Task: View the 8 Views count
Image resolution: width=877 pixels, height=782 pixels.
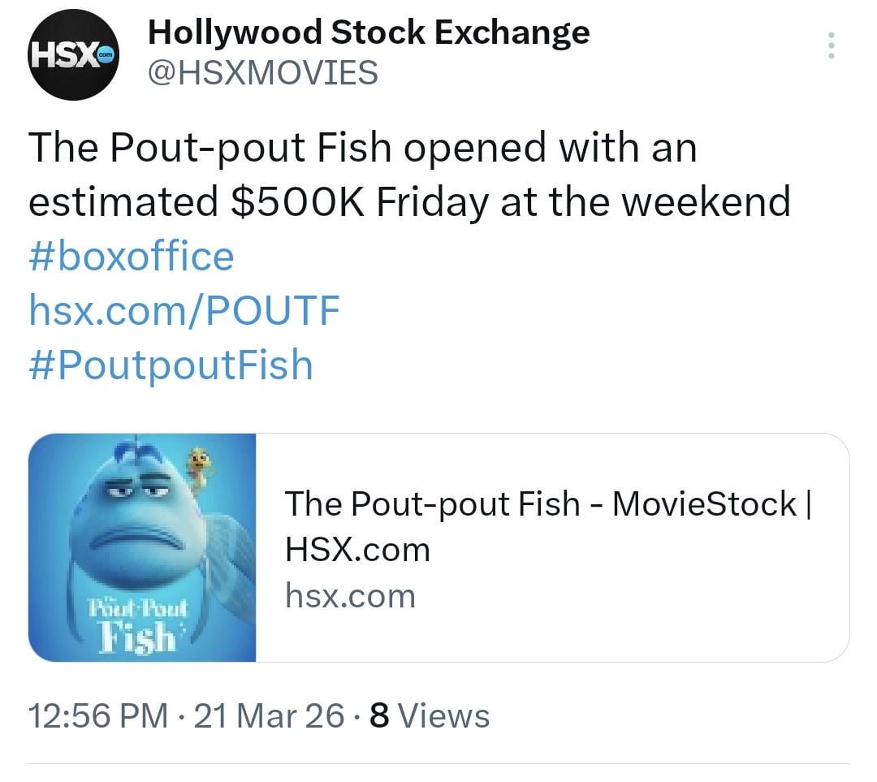Action: click(x=430, y=716)
